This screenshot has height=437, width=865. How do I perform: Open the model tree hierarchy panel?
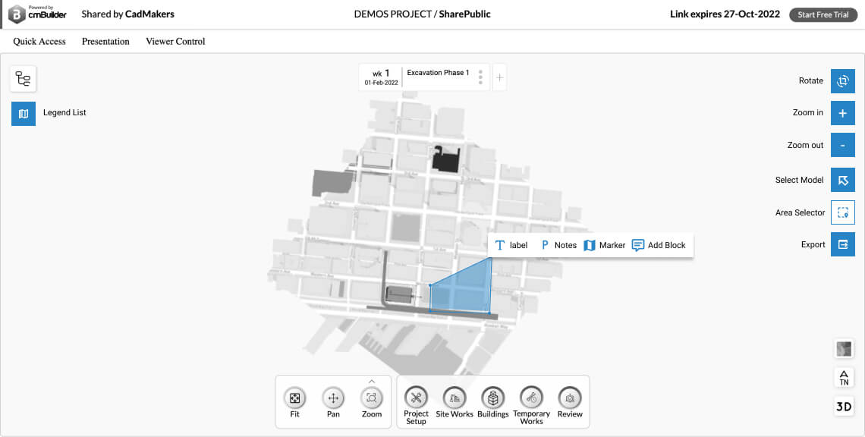click(x=24, y=79)
